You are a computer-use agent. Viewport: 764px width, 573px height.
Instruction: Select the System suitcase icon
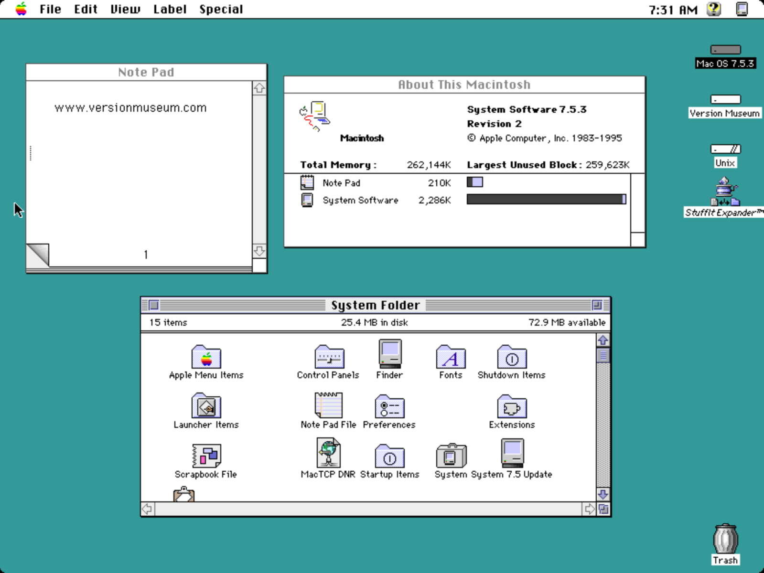[451, 456]
